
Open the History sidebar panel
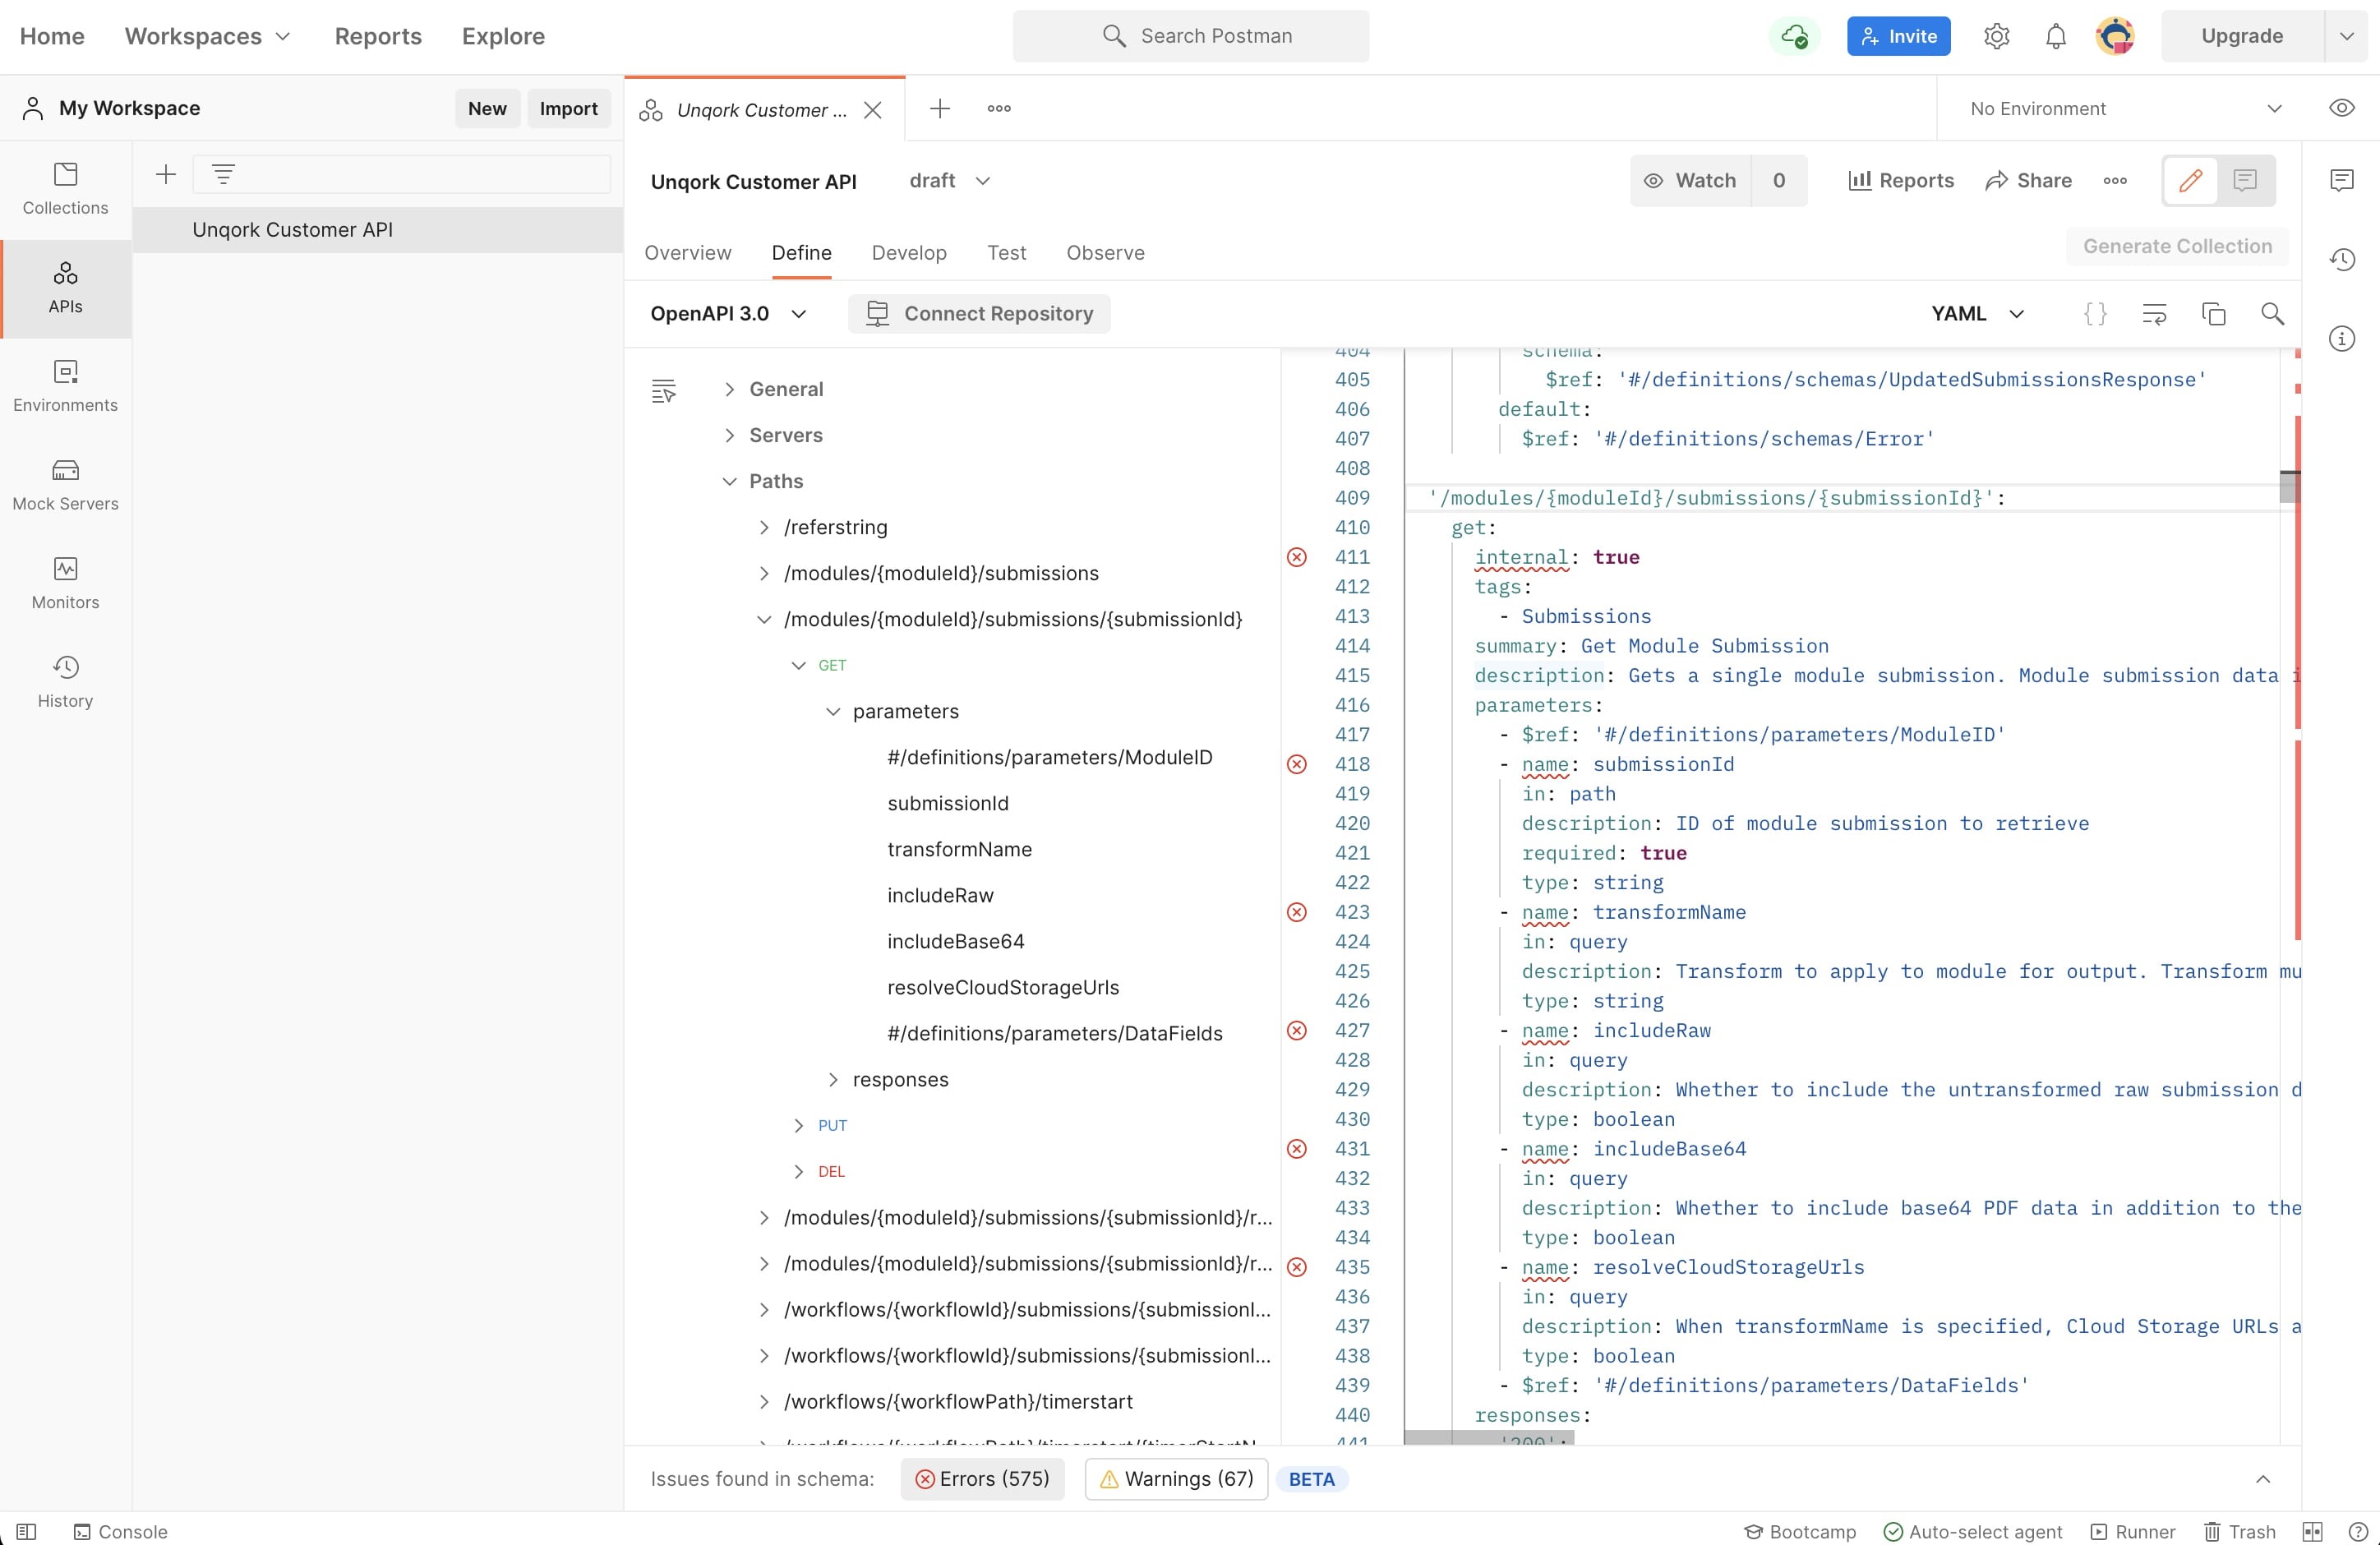65,682
